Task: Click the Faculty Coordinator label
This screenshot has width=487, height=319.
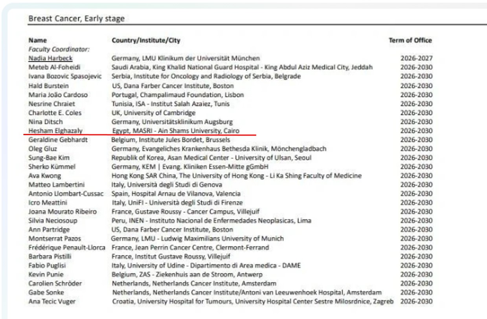Action: [x=59, y=49]
